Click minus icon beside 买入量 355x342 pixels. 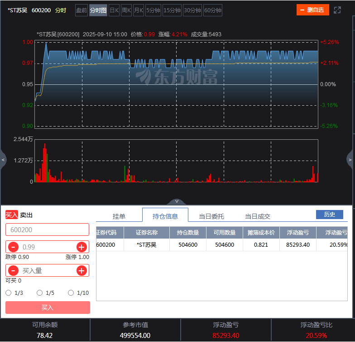coord(14,270)
